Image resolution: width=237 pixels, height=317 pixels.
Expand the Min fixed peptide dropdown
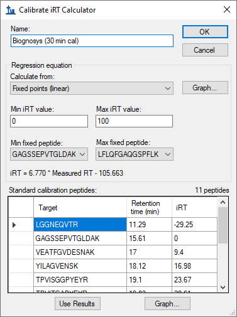pos(49,154)
